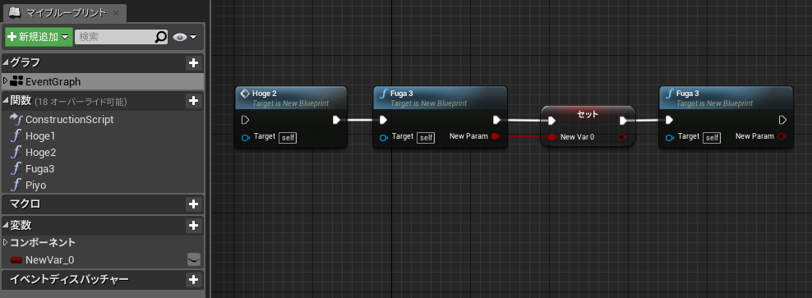
Task: Add a new macro with plus button
Action: point(194,204)
